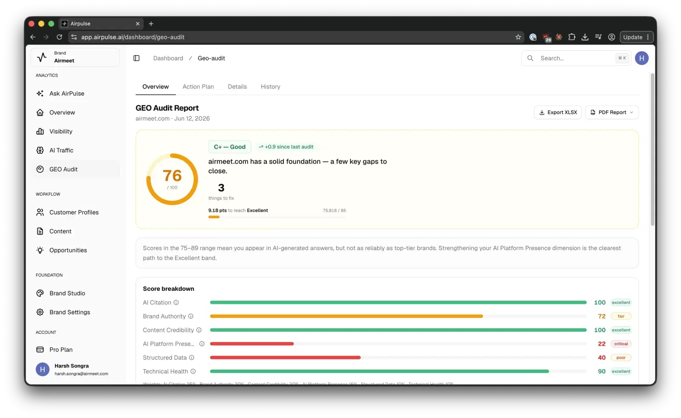Click the info icon next to AI Platform Presence
The width and height of the screenshot is (681, 418).
202,344
